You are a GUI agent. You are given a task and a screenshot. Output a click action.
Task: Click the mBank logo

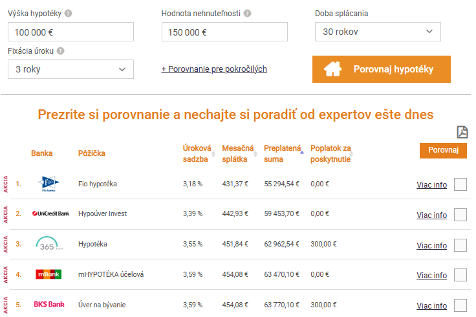[49, 274]
